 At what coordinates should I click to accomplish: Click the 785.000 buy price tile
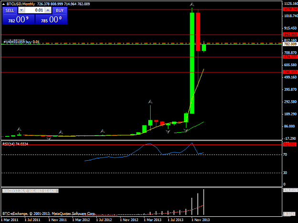[51, 19]
